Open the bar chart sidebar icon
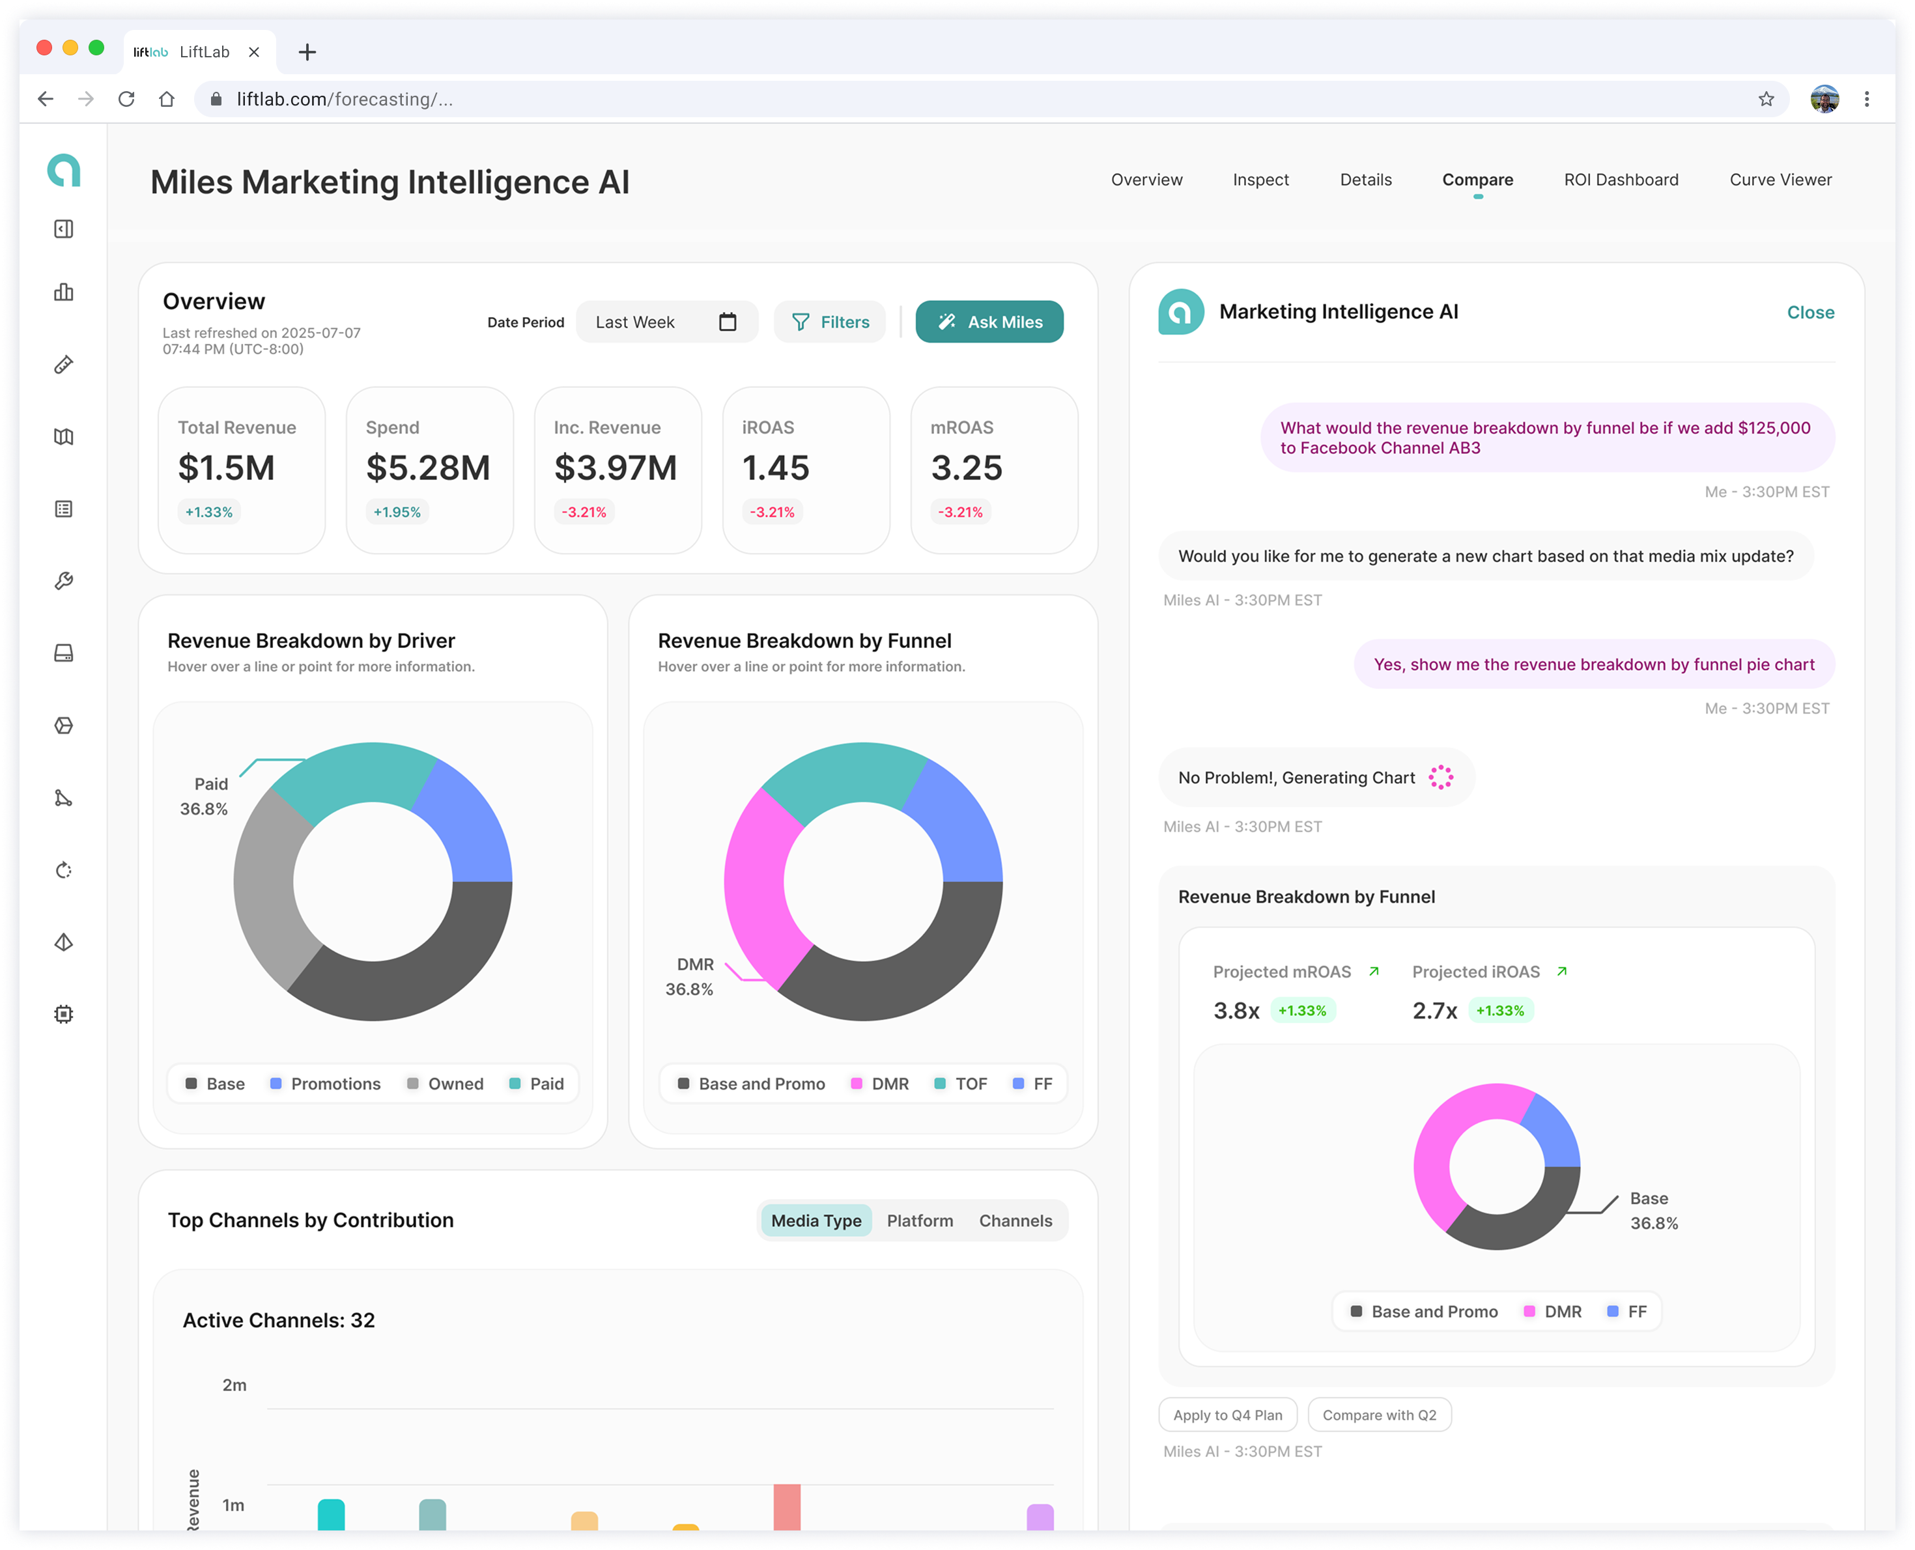The height and width of the screenshot is (1550, 1915). [x=63, y=292]
